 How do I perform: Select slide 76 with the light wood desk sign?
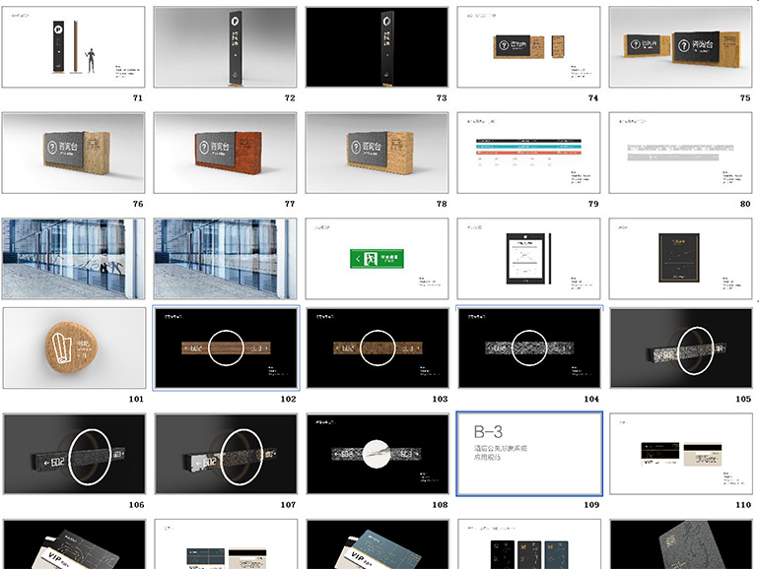pyautogui.click(x=73, y=153)
